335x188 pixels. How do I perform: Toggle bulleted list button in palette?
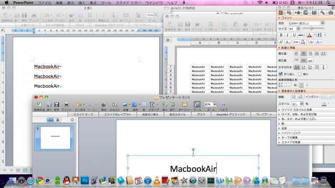[294, 97]
